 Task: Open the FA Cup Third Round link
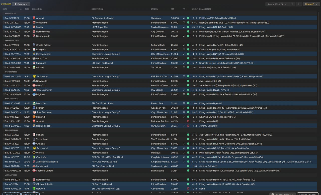coord(102,184)
